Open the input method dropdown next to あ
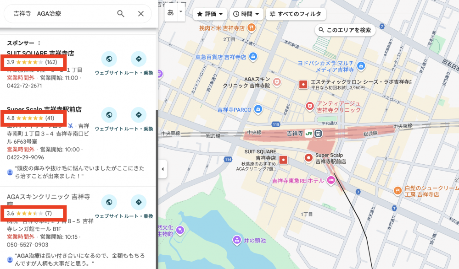The height and width of the screenshot is (269, 459). 180,14
